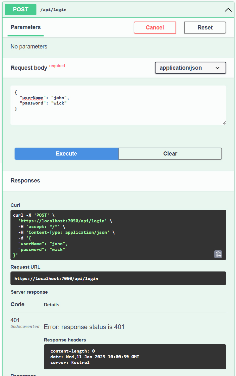236x376 pixels.
Task: Click the green POST method badge
Action: point(21,10)
